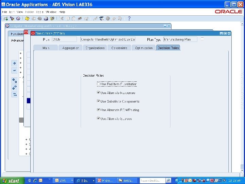
Task: Click the Close Form toolbar icon
Action: tap(52, 19)
